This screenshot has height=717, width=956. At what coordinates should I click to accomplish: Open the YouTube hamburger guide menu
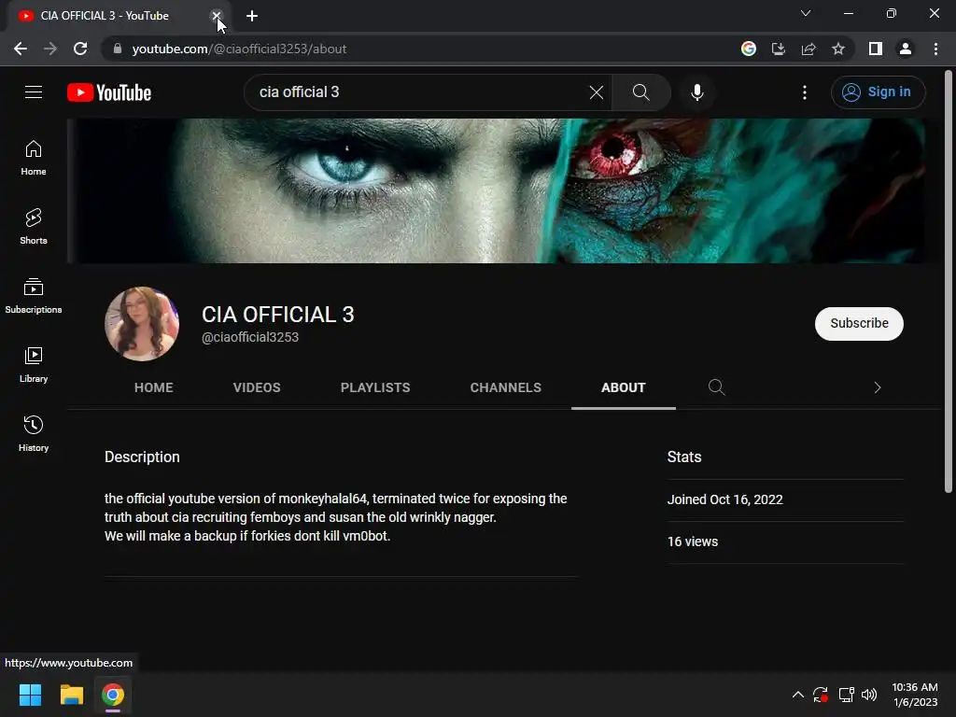tap(34, 92)
